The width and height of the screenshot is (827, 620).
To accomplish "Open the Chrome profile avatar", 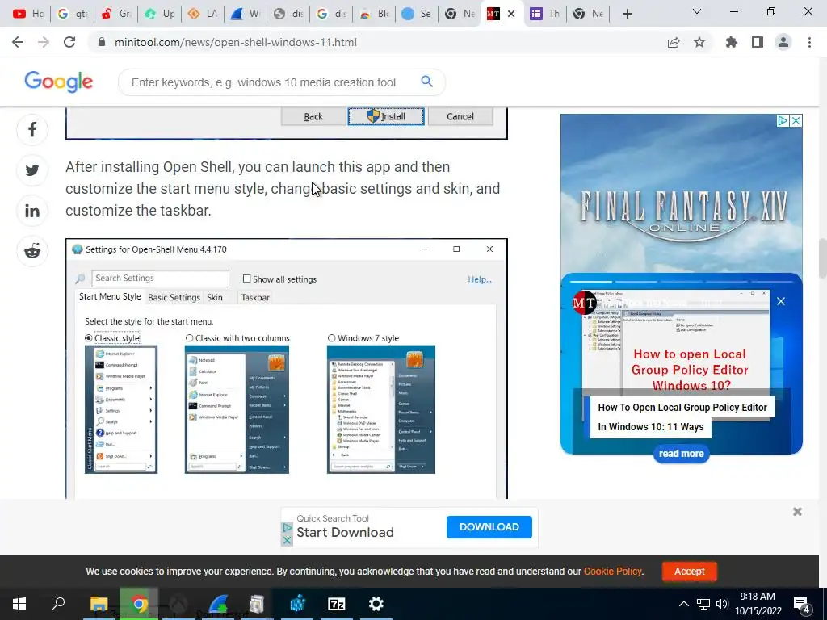I will click(783, 42).
